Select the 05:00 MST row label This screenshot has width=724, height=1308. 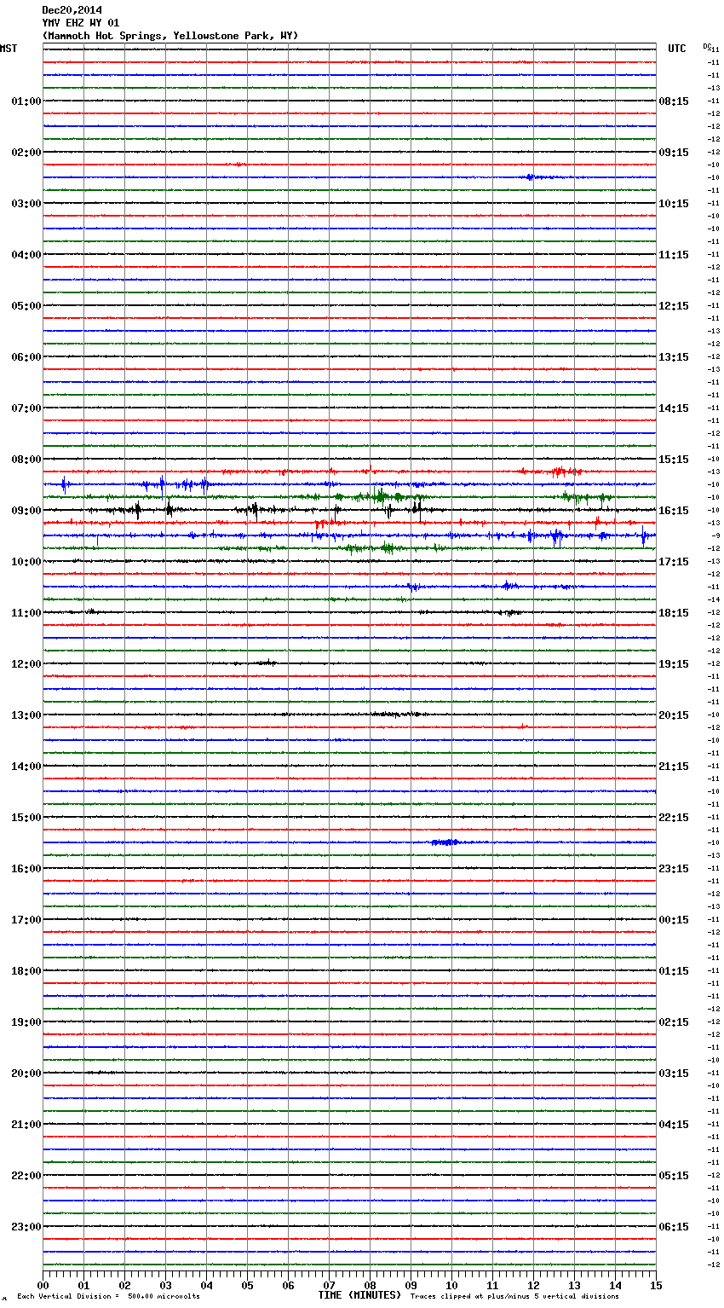point(26,306)
